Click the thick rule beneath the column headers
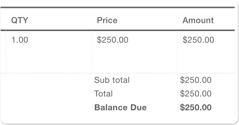Image resolution: width=239 pixels, height=125 pixels. point(117,30)
